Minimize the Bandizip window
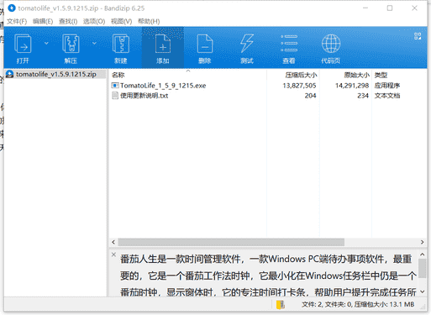Image resolution: width=431 pixels, height=315 pixels. (365, 8)
